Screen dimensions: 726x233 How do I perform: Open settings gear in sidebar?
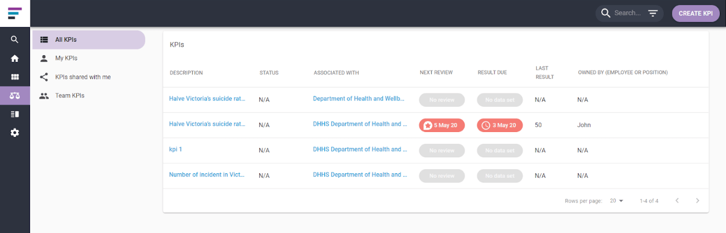(15, 133)
